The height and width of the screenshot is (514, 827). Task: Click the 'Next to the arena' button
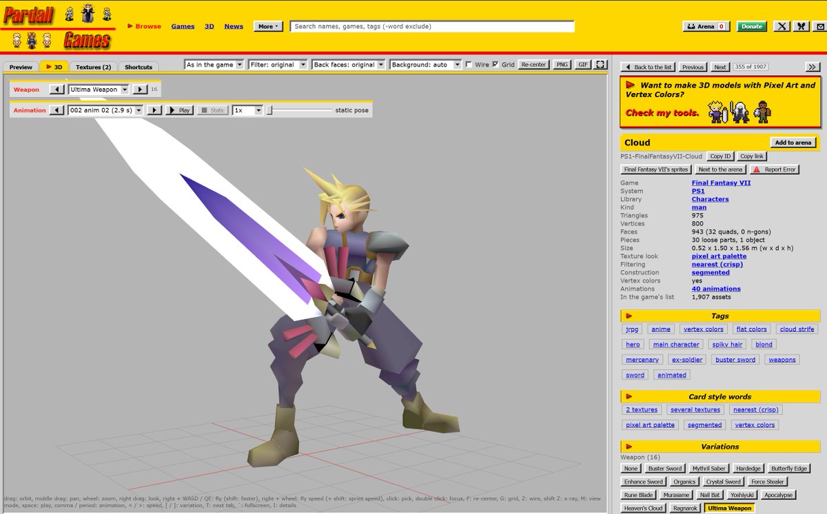(x=719, y=169)
